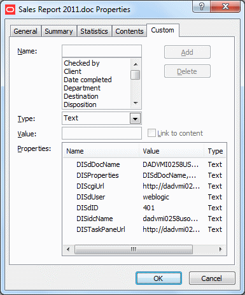
Task: Switch to the General tab
Action: tap(25, 31)
